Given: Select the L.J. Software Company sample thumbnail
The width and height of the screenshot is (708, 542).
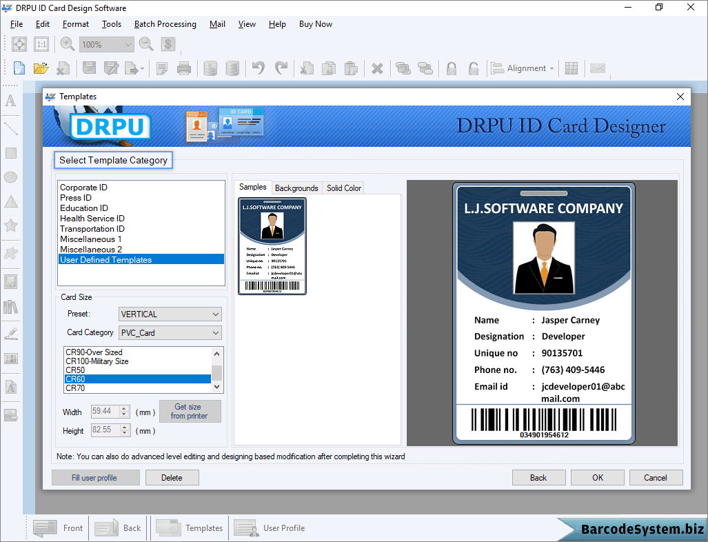Looking at the screenshot, I should pos(272,246).
